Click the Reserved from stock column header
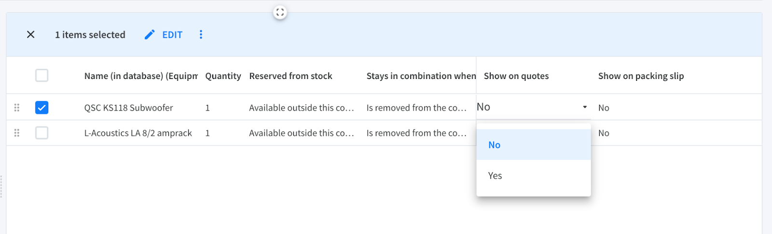 290,76
